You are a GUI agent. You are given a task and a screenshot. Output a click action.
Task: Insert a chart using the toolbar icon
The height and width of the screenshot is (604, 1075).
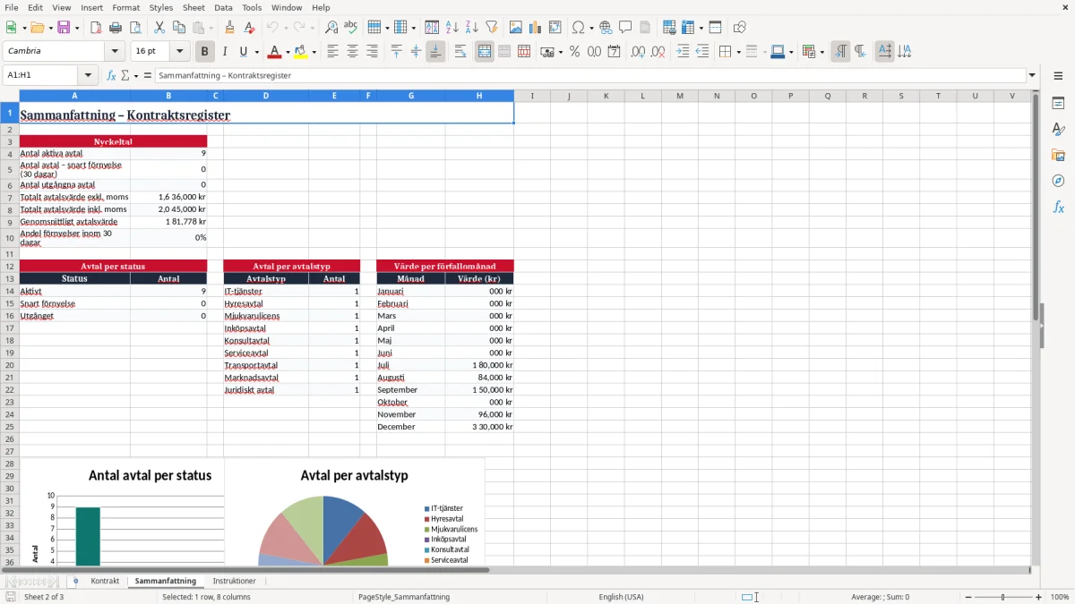pos(536,28)
